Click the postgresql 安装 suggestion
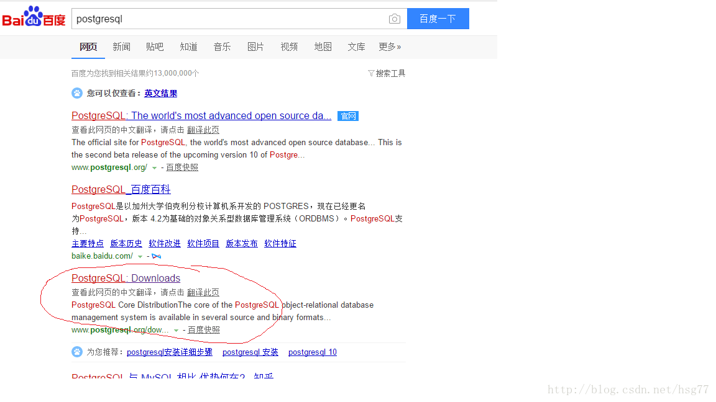Screen dimensions: 716x402 click(x=250, y=352)
